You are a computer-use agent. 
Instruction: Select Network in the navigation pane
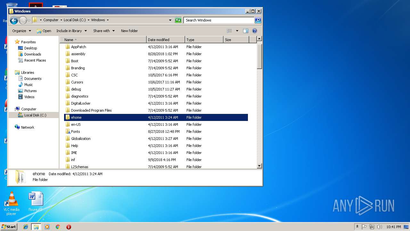[x=28, y=127]
